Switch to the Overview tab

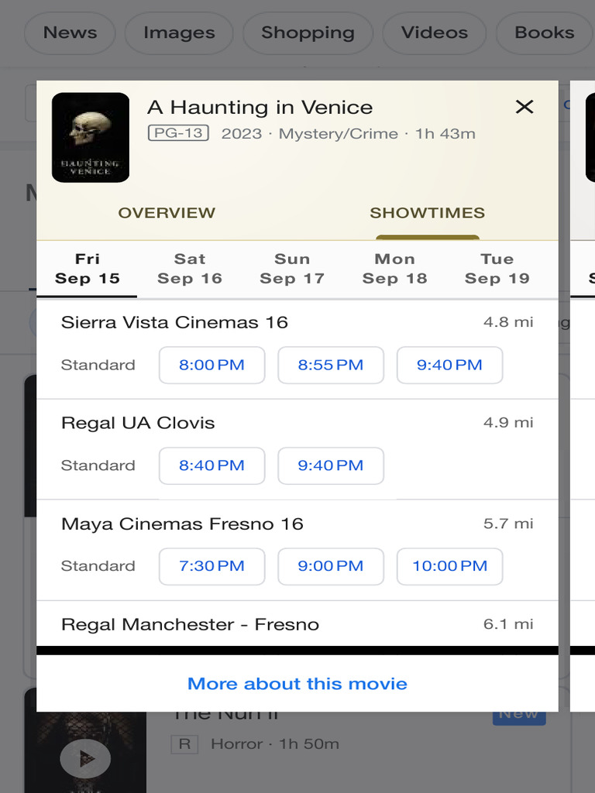[x=167, y=213]
